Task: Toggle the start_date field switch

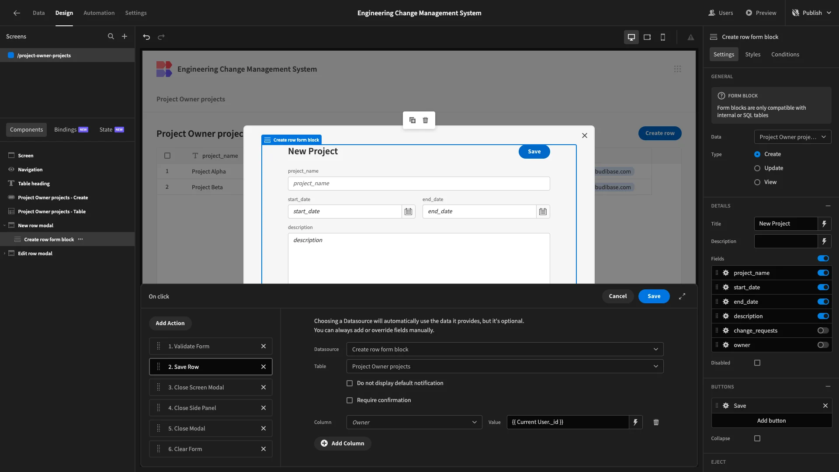Action: (x=823, y=287)
